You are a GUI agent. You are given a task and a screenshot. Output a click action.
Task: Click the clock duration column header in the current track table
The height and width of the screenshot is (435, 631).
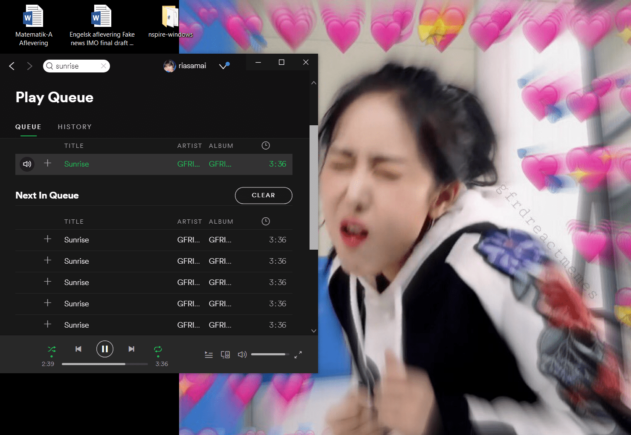pos(266,146)
